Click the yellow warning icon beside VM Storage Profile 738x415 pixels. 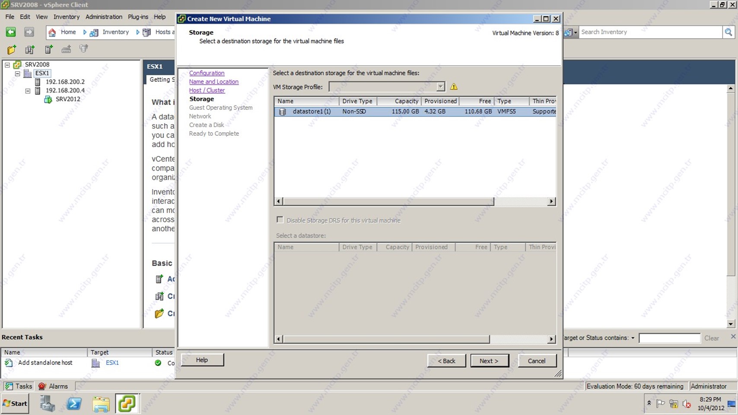454,86
